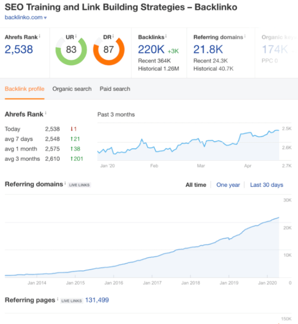298x324 pixels.
Task: Open the backlinko.com domain link
Action: coord(24,17)
